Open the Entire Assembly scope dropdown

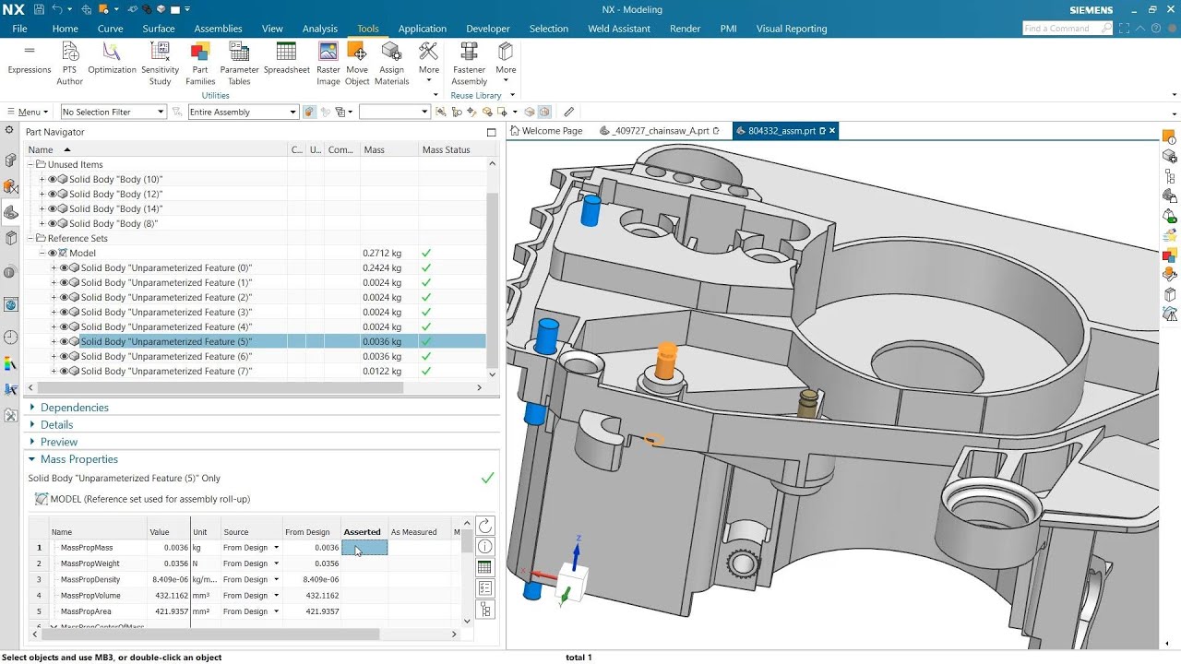(x=243, y=112)
